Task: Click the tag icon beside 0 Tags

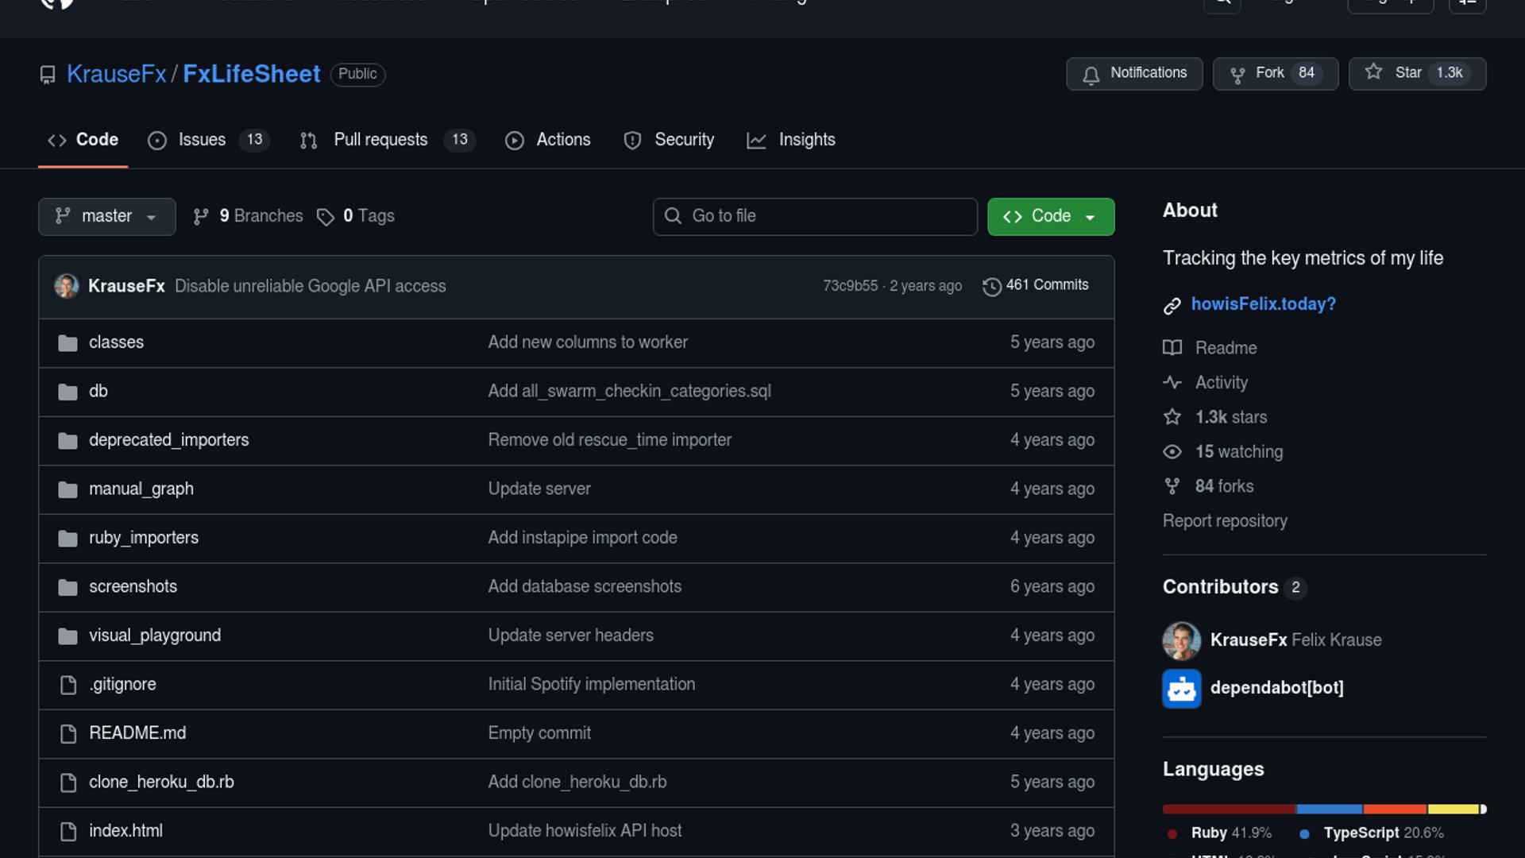Action: (325, 217)
